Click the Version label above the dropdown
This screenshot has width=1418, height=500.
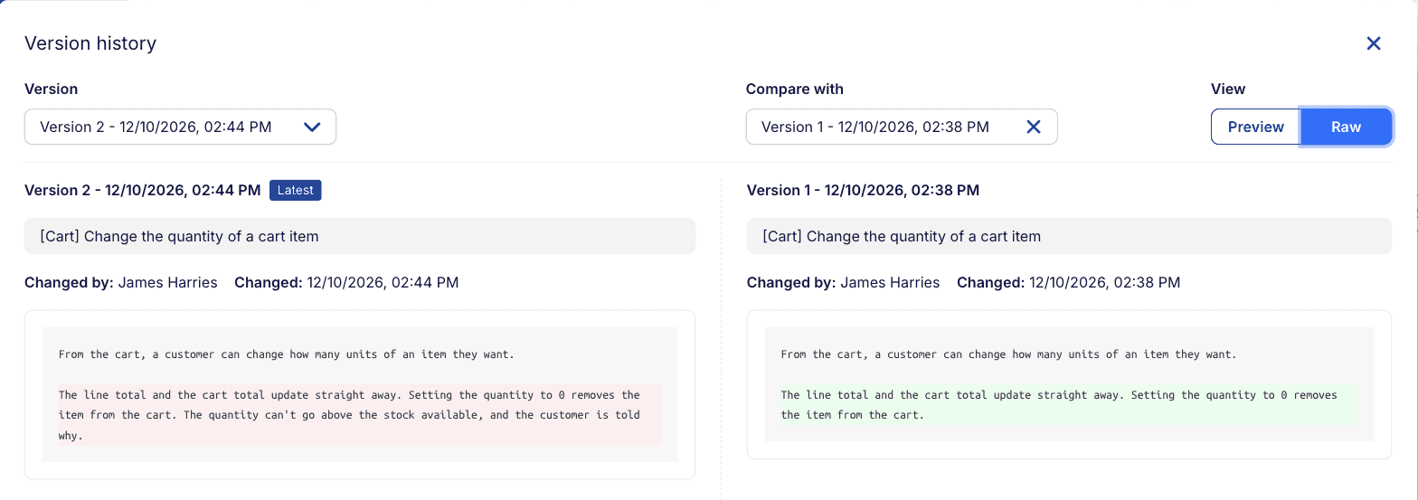(51, 89)
